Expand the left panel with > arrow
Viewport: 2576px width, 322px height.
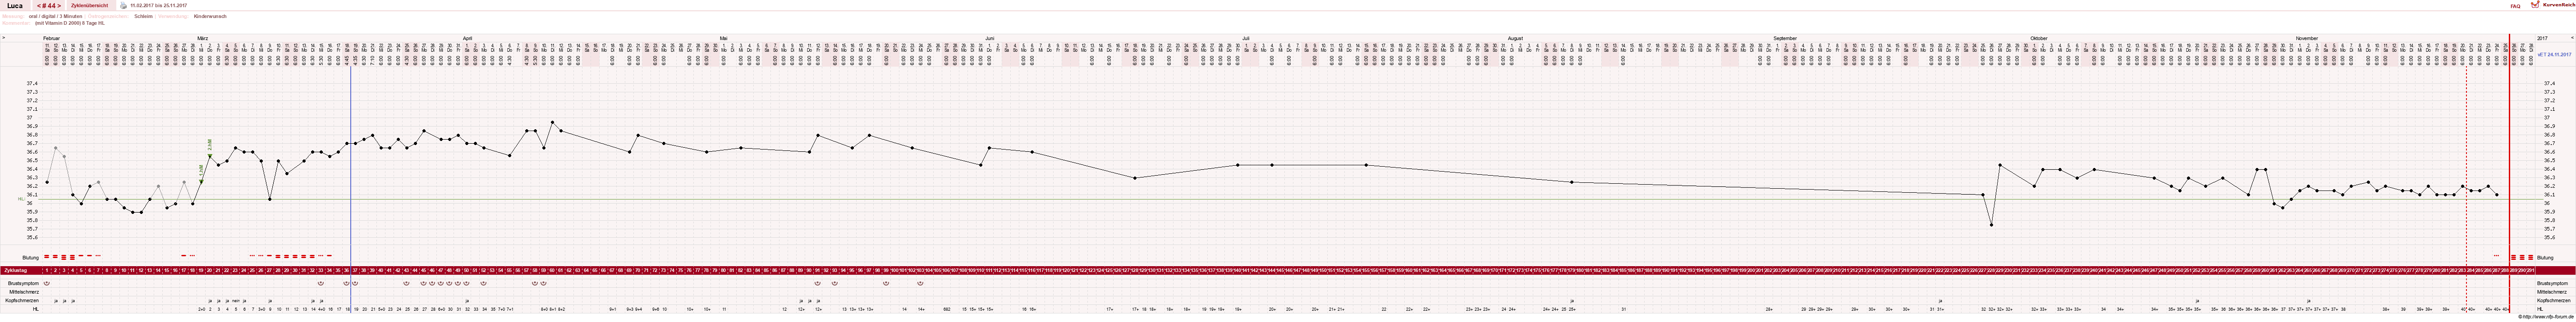3,38
